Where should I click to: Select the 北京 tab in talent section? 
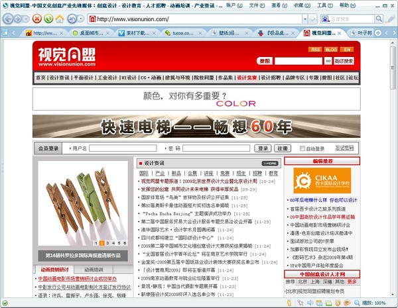coord(302,282)
